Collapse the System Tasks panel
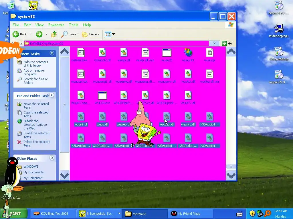 click(x=52, y=53)
